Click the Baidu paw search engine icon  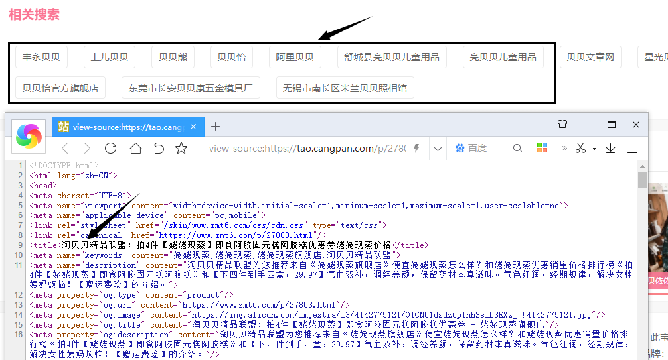point(459,148)
